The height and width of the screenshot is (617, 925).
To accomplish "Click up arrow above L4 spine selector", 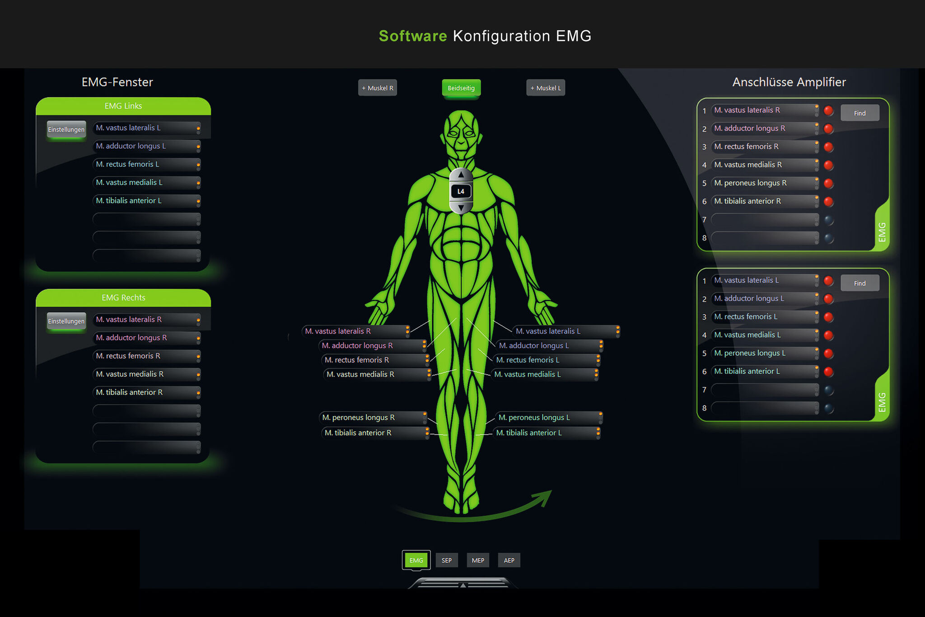I will click(461, 174).
